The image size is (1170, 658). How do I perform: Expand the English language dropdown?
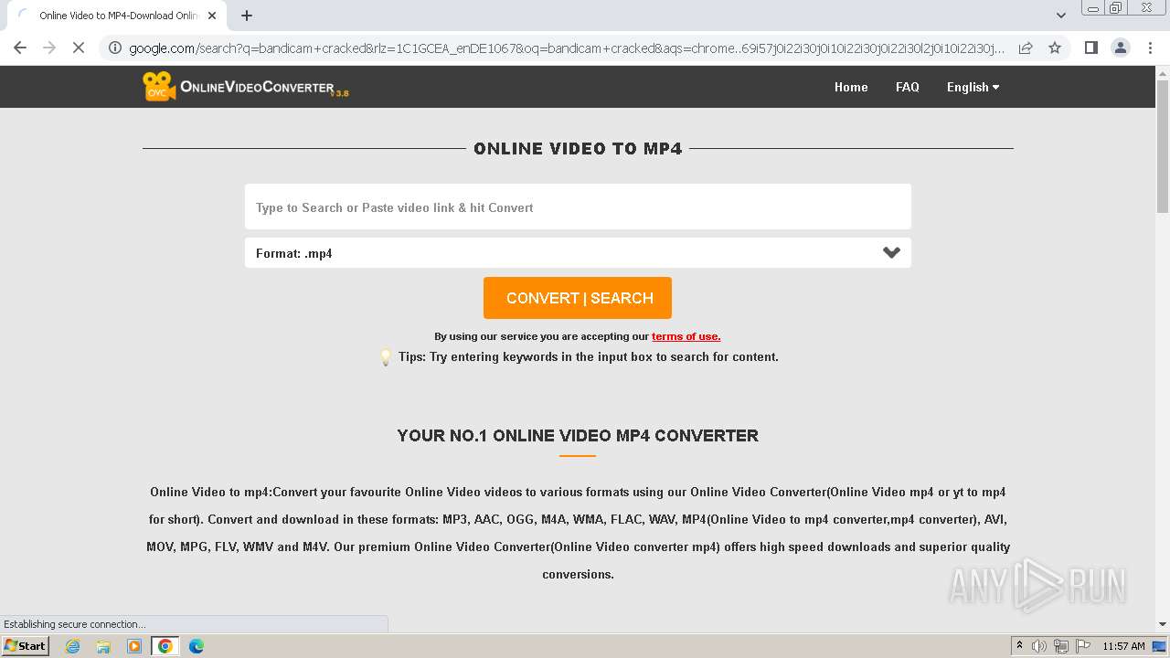(x=973, y=87)
